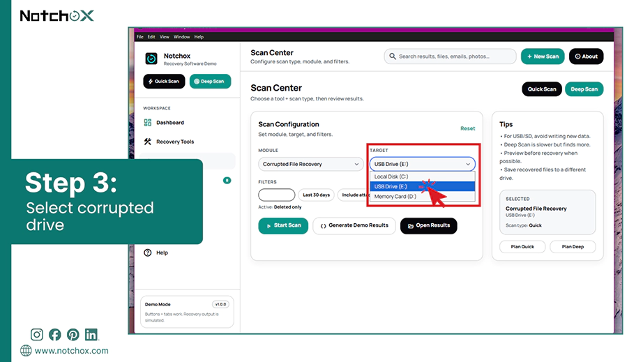The width and height of the screenshot is (643, 362).
Task: Click the search magnifier icon
Action: tap(393, 56)
